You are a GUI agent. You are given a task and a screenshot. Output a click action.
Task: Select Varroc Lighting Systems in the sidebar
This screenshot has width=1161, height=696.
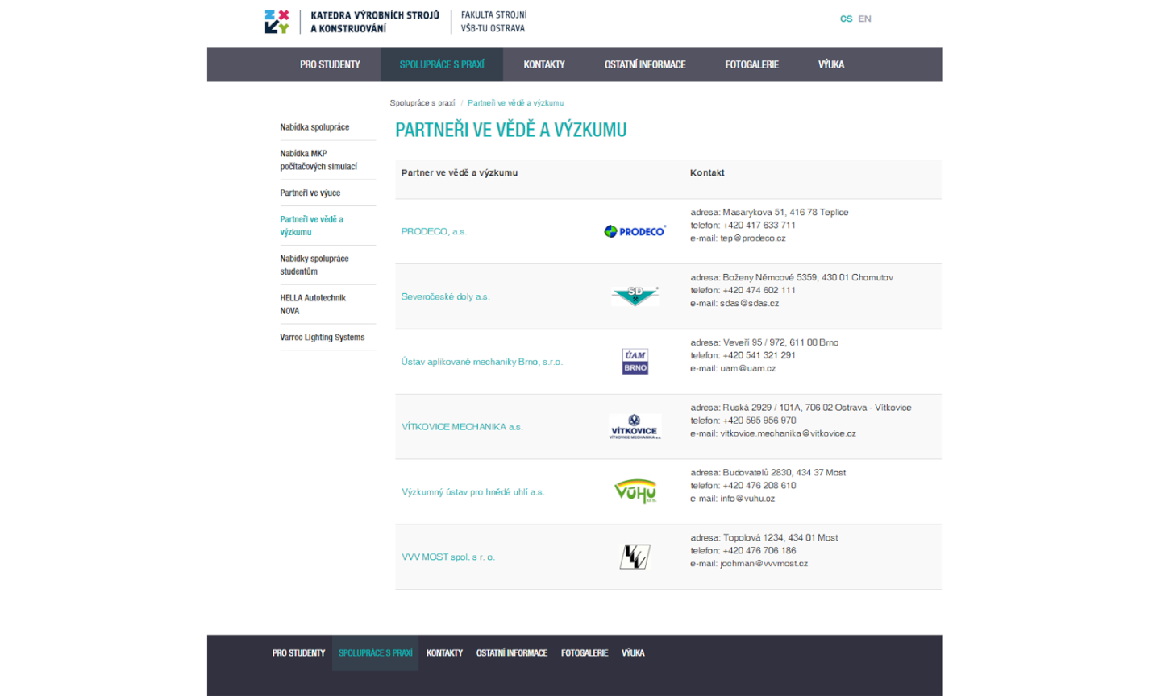tap(322, 338)
